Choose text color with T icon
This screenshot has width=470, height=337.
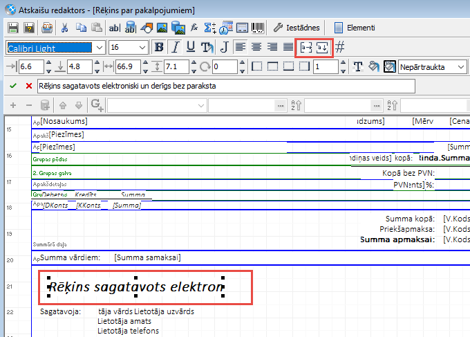pyautogui.click(x=358, y=66)
